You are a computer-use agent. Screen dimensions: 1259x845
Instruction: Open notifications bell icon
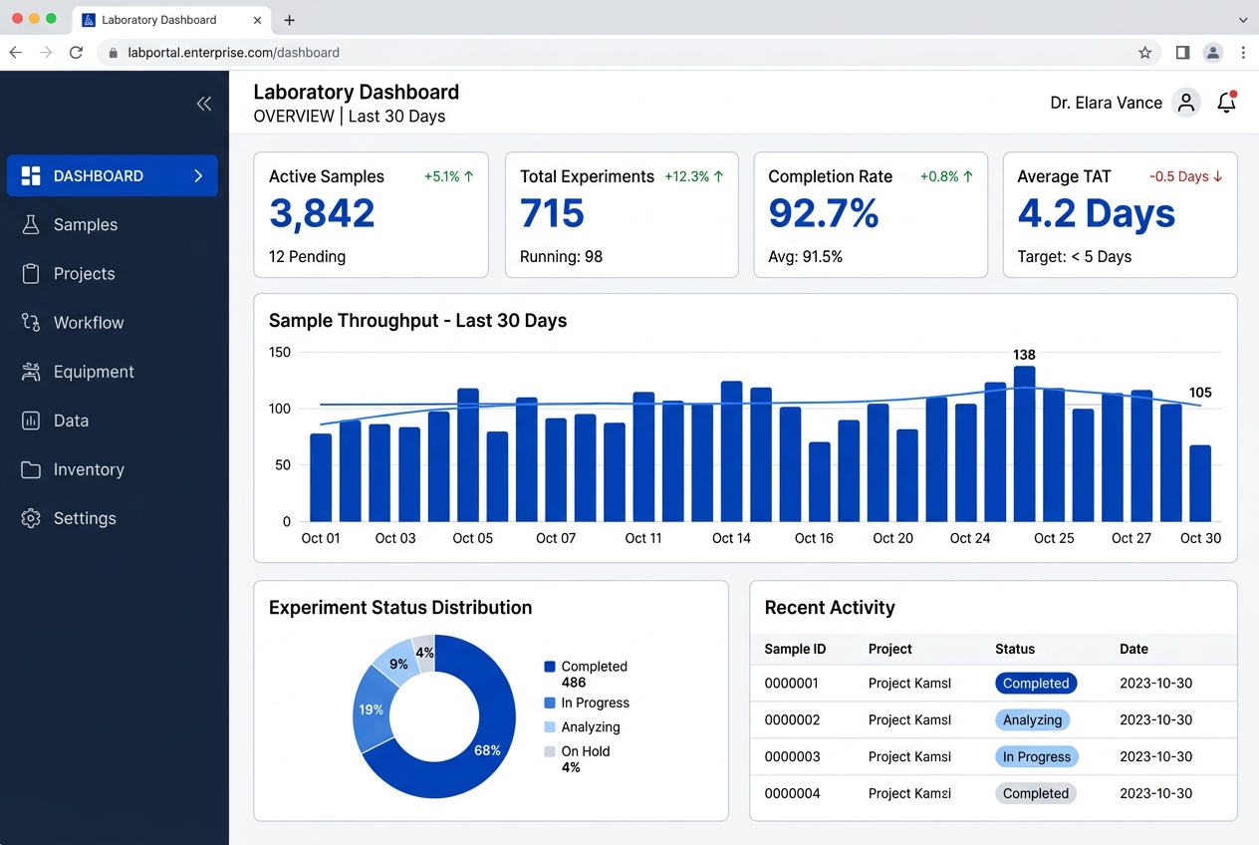pos(1227,102)
